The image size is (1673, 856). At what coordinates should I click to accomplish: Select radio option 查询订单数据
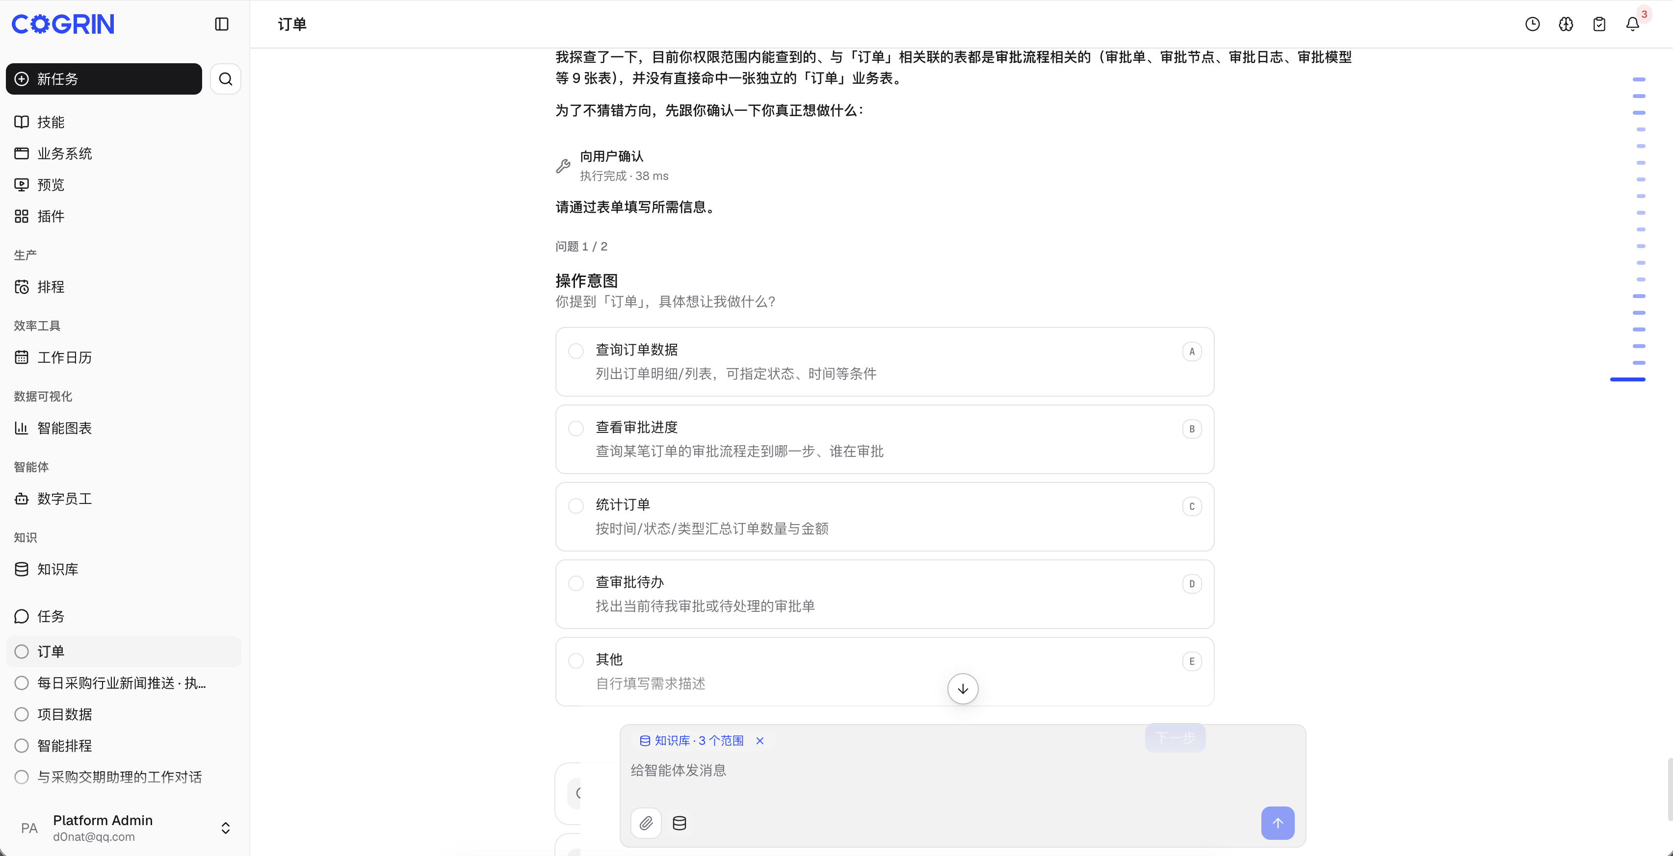(x=575, y=351)
